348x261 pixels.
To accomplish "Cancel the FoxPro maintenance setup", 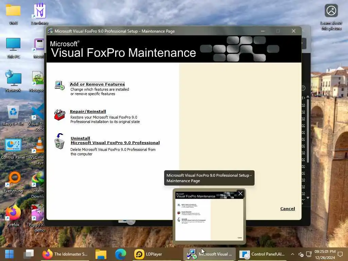I will pos(288,209).
